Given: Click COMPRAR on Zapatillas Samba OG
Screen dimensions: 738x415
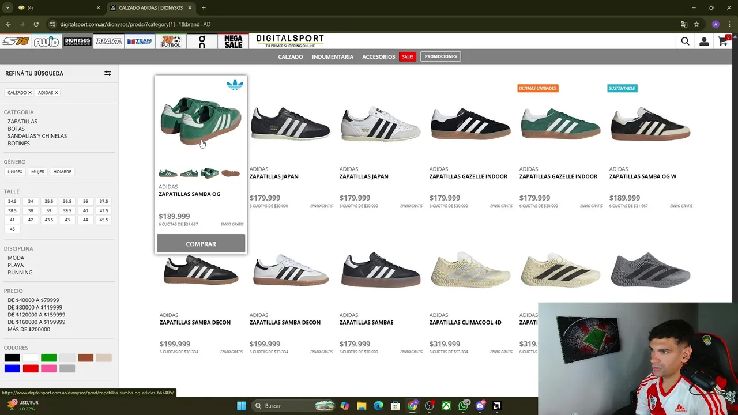Looking at the screenshot, I should click(201, 244).
